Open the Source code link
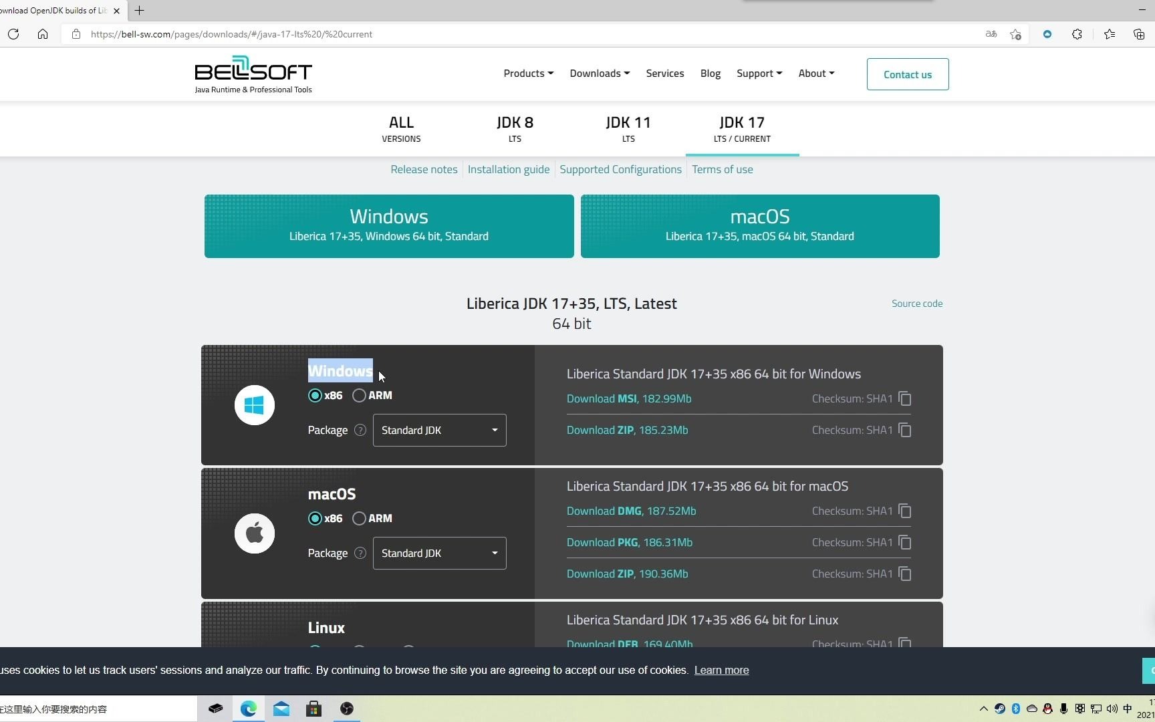Image resolution: width=1155 pixels, height=722 pixels. pyautogui.click(x=917, y=304)
